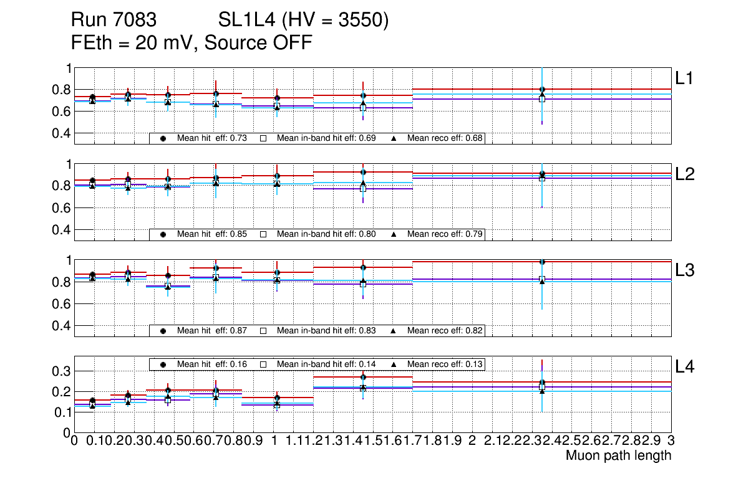
Task: Click the "Muon path length" axis title
Action: 618,455
